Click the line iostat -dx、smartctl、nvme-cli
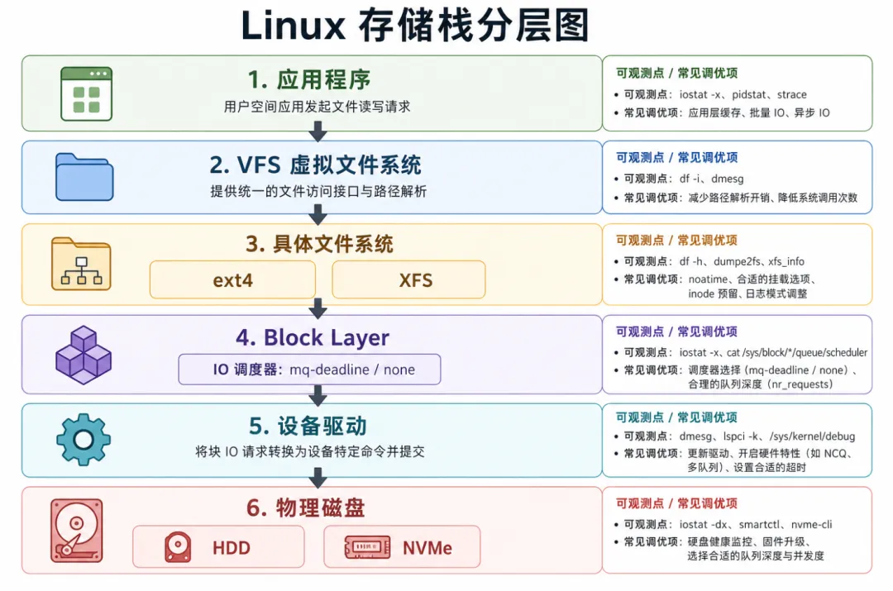893x591 pixels. click(x=755, y=524)
